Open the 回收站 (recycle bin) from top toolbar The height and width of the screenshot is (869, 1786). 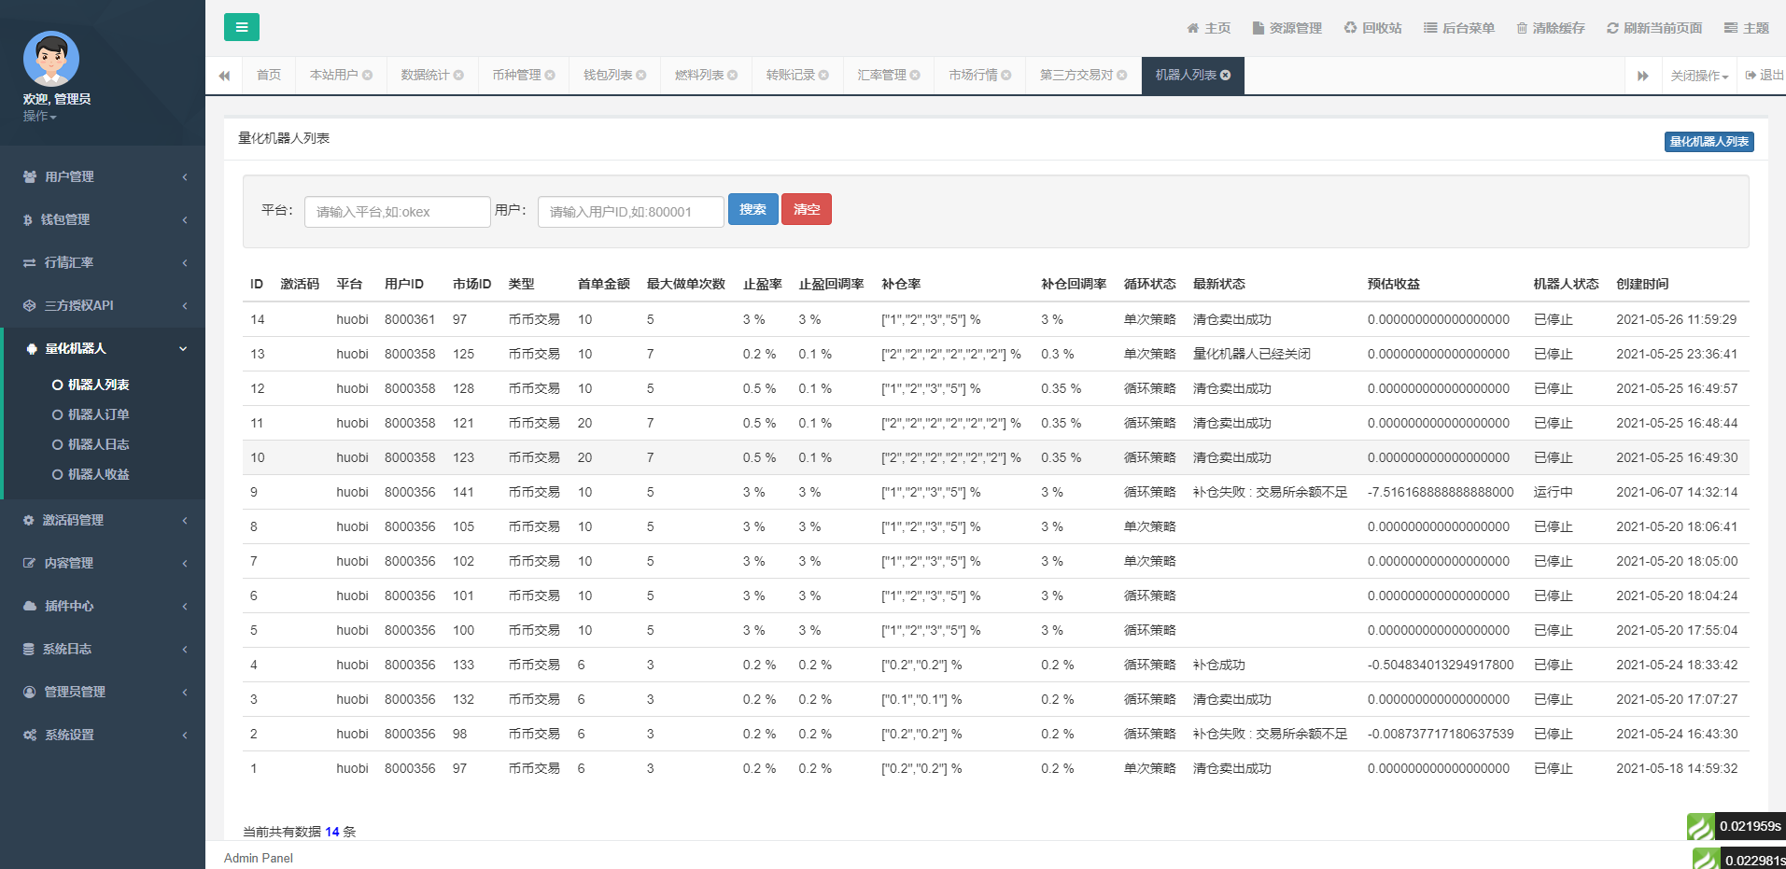[1372, 27]
